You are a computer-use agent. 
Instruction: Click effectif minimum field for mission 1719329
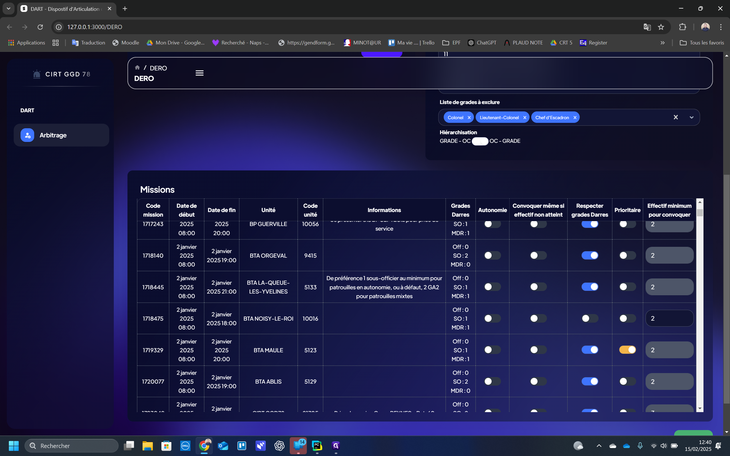(669, 350)
